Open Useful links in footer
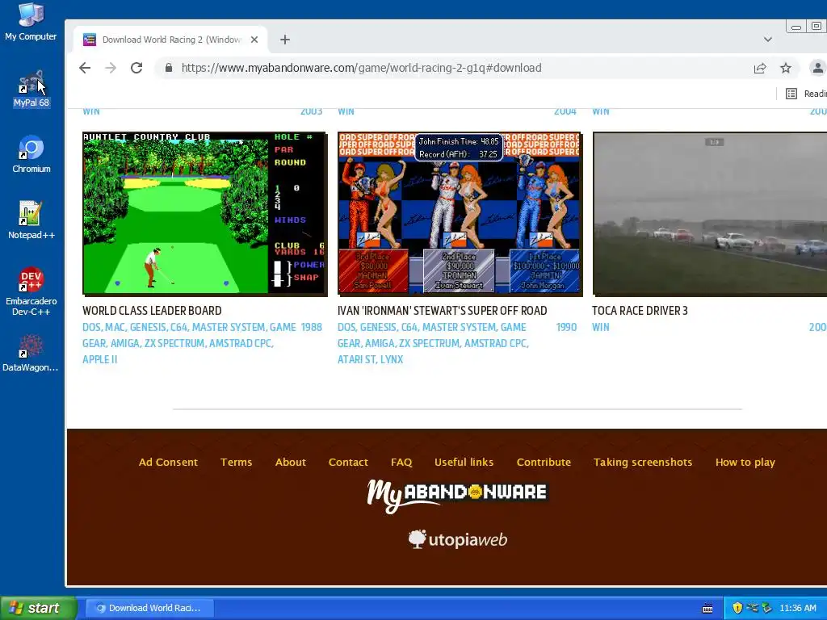 tap(464, 462)
